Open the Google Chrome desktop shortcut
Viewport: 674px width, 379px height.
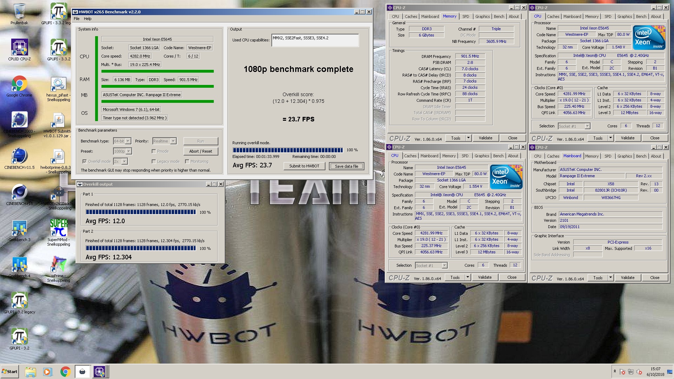coord(19,86)
